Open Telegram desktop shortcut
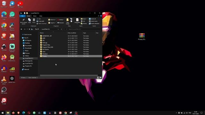Screen dimensions: 205x115 click(x=12, y=4)
